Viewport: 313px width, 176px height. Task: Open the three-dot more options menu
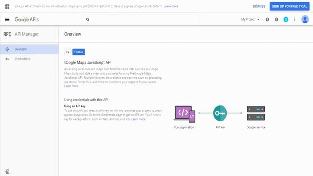tap(294, 19)
